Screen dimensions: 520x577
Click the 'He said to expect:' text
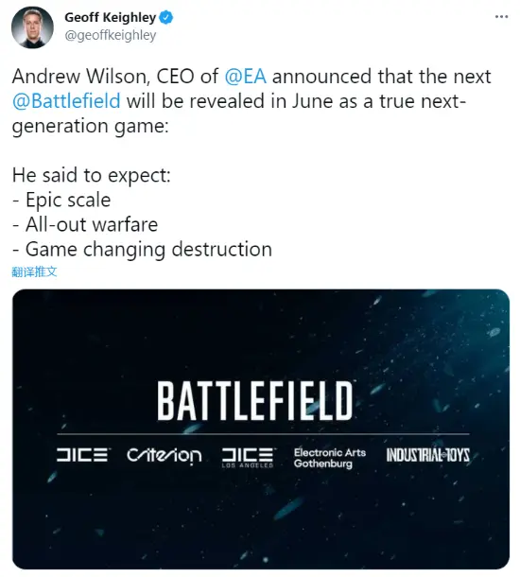point(92,175)
